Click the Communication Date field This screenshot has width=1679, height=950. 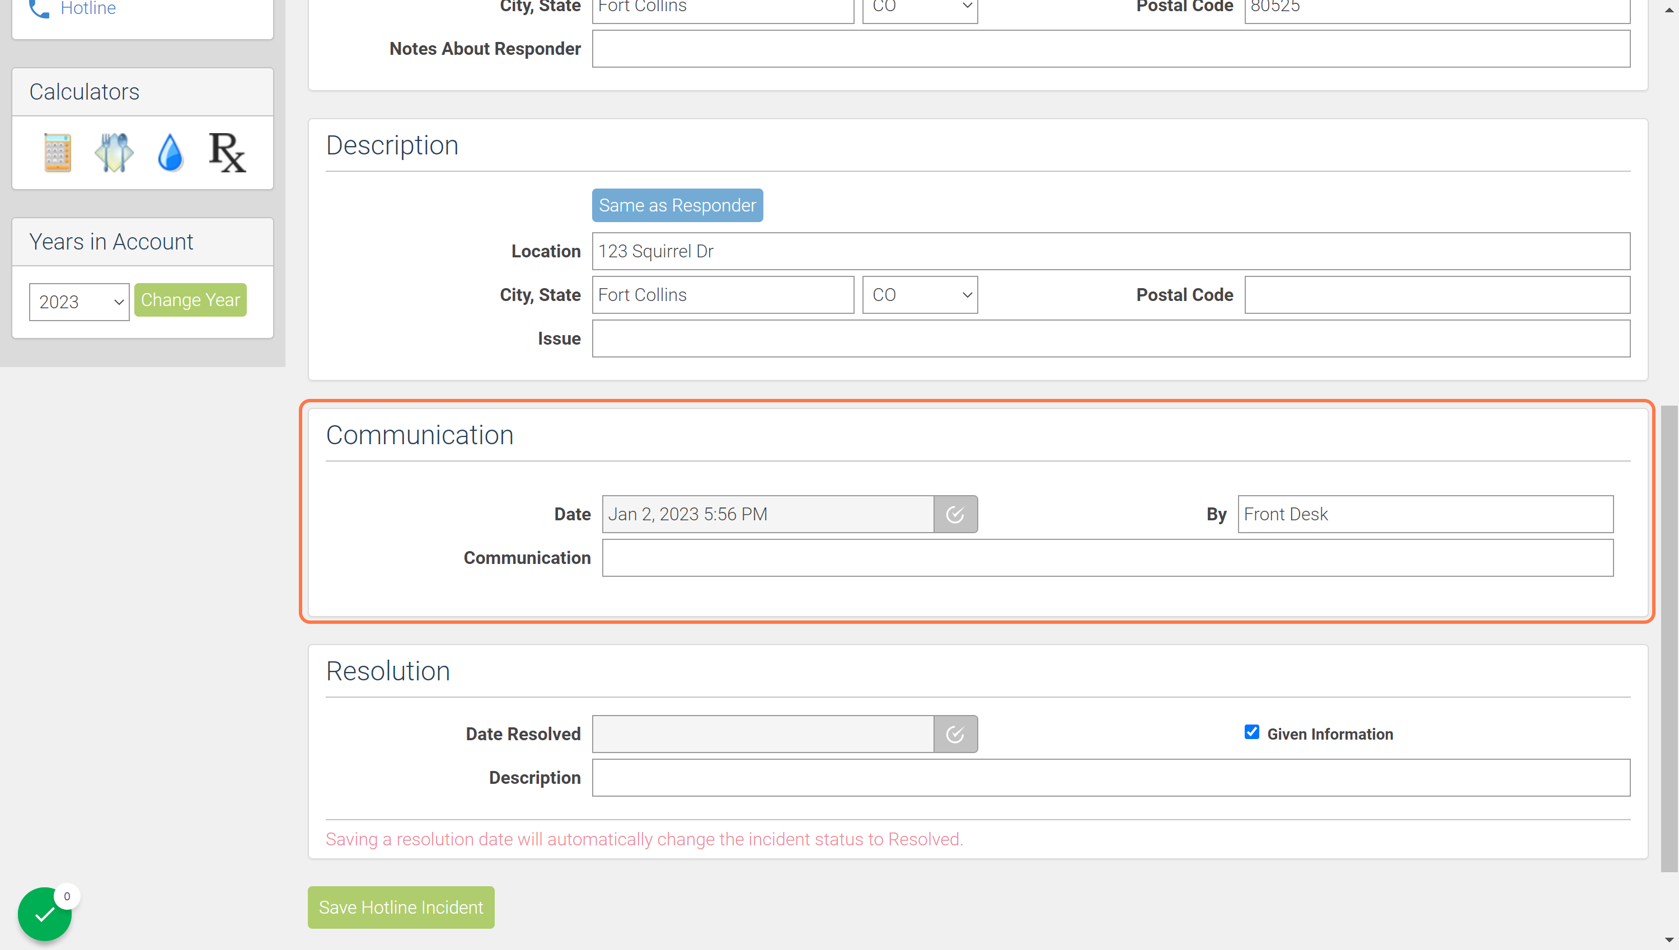pyautogui.click(x=768, y=514)
